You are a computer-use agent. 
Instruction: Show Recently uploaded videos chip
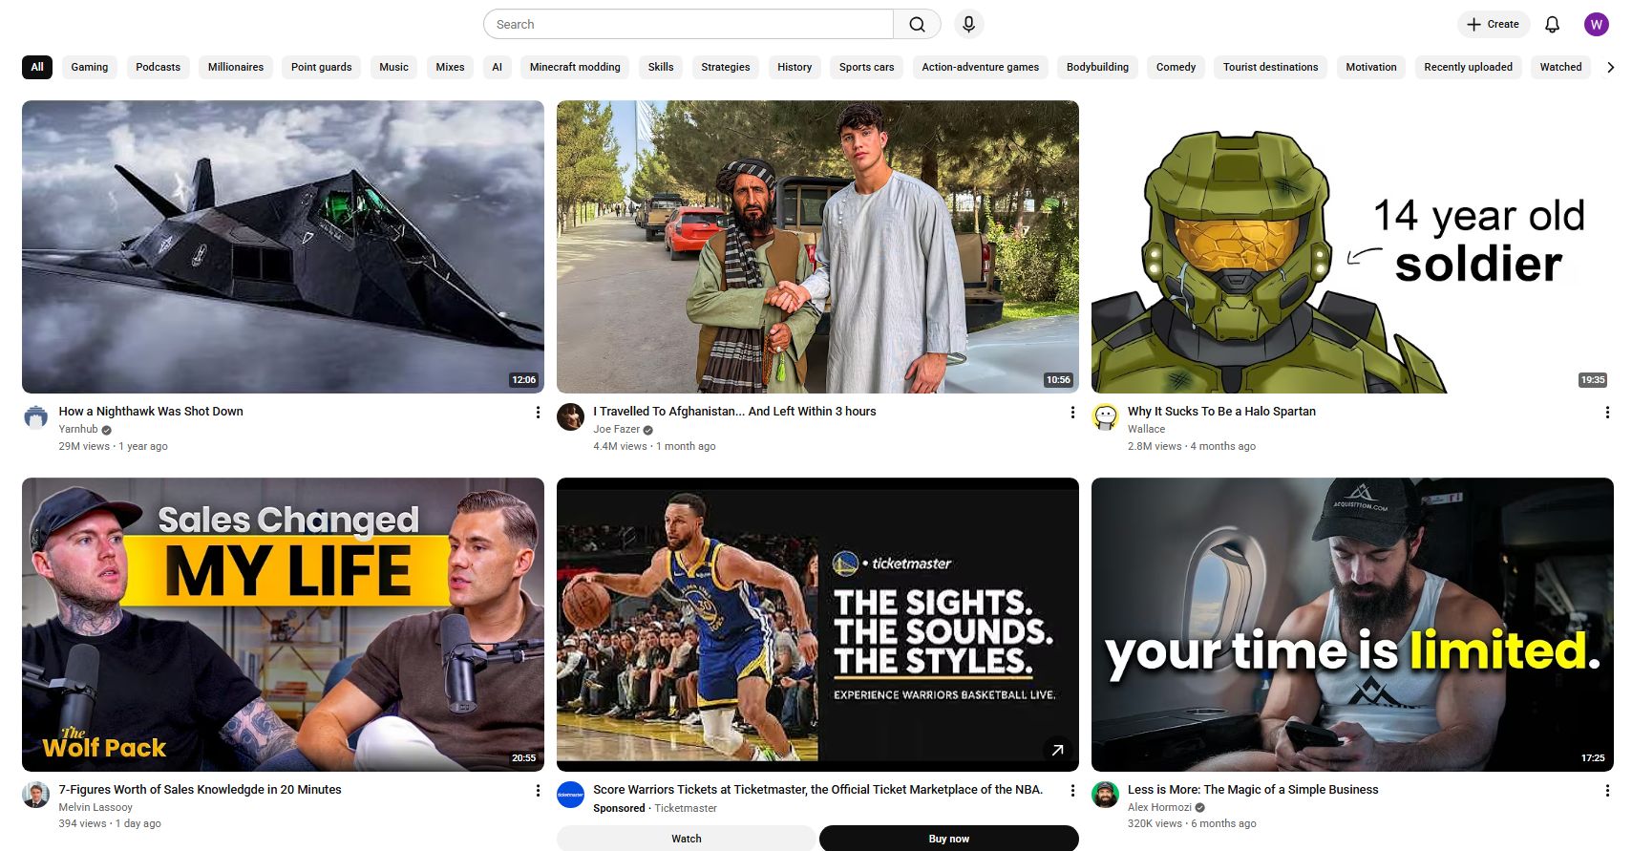[x=1468, y=67]
